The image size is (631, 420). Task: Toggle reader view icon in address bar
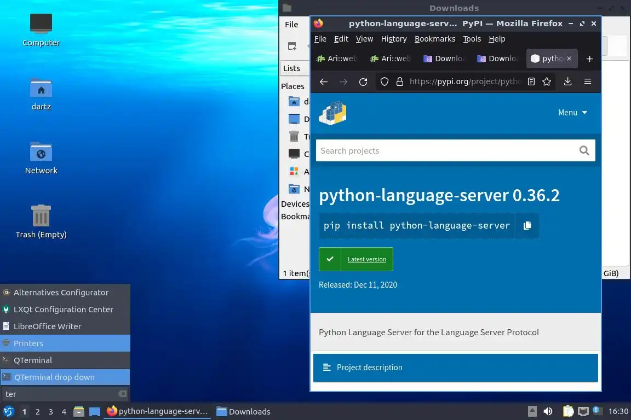(x=531, y=81)
